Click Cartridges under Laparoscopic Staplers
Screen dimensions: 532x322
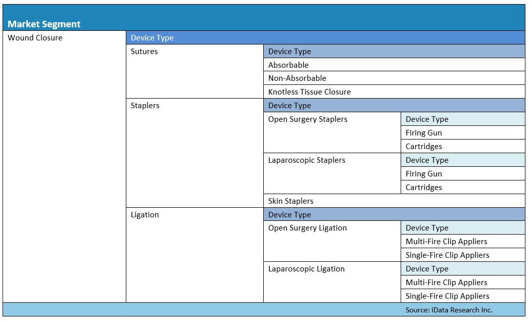[463, 188]
